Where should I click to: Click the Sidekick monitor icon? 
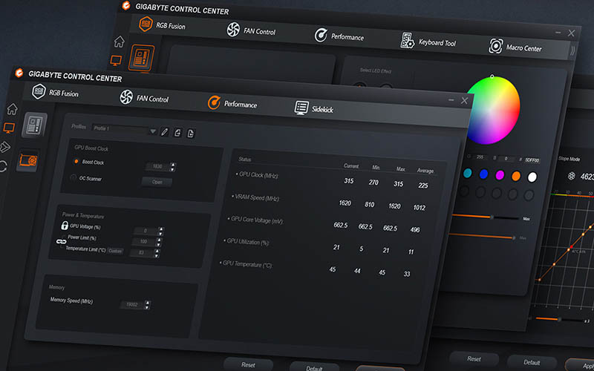point(301,108)
